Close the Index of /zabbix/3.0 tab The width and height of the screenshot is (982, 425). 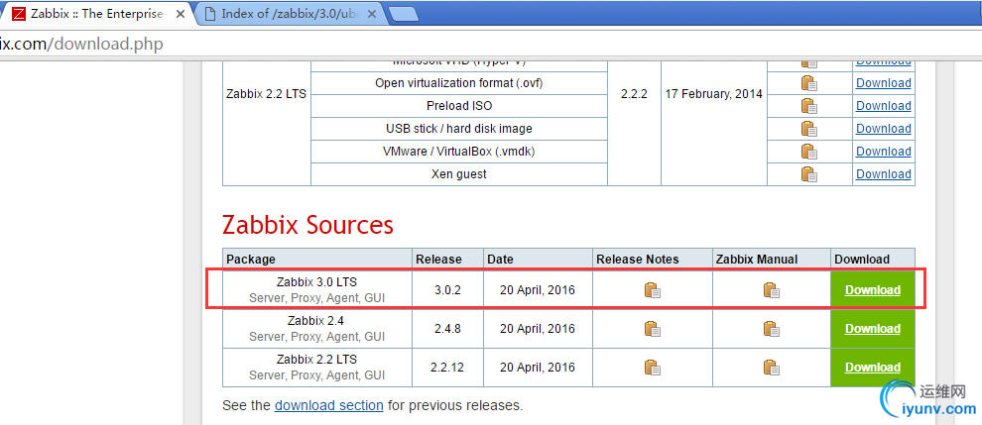(x=372, y=14)
